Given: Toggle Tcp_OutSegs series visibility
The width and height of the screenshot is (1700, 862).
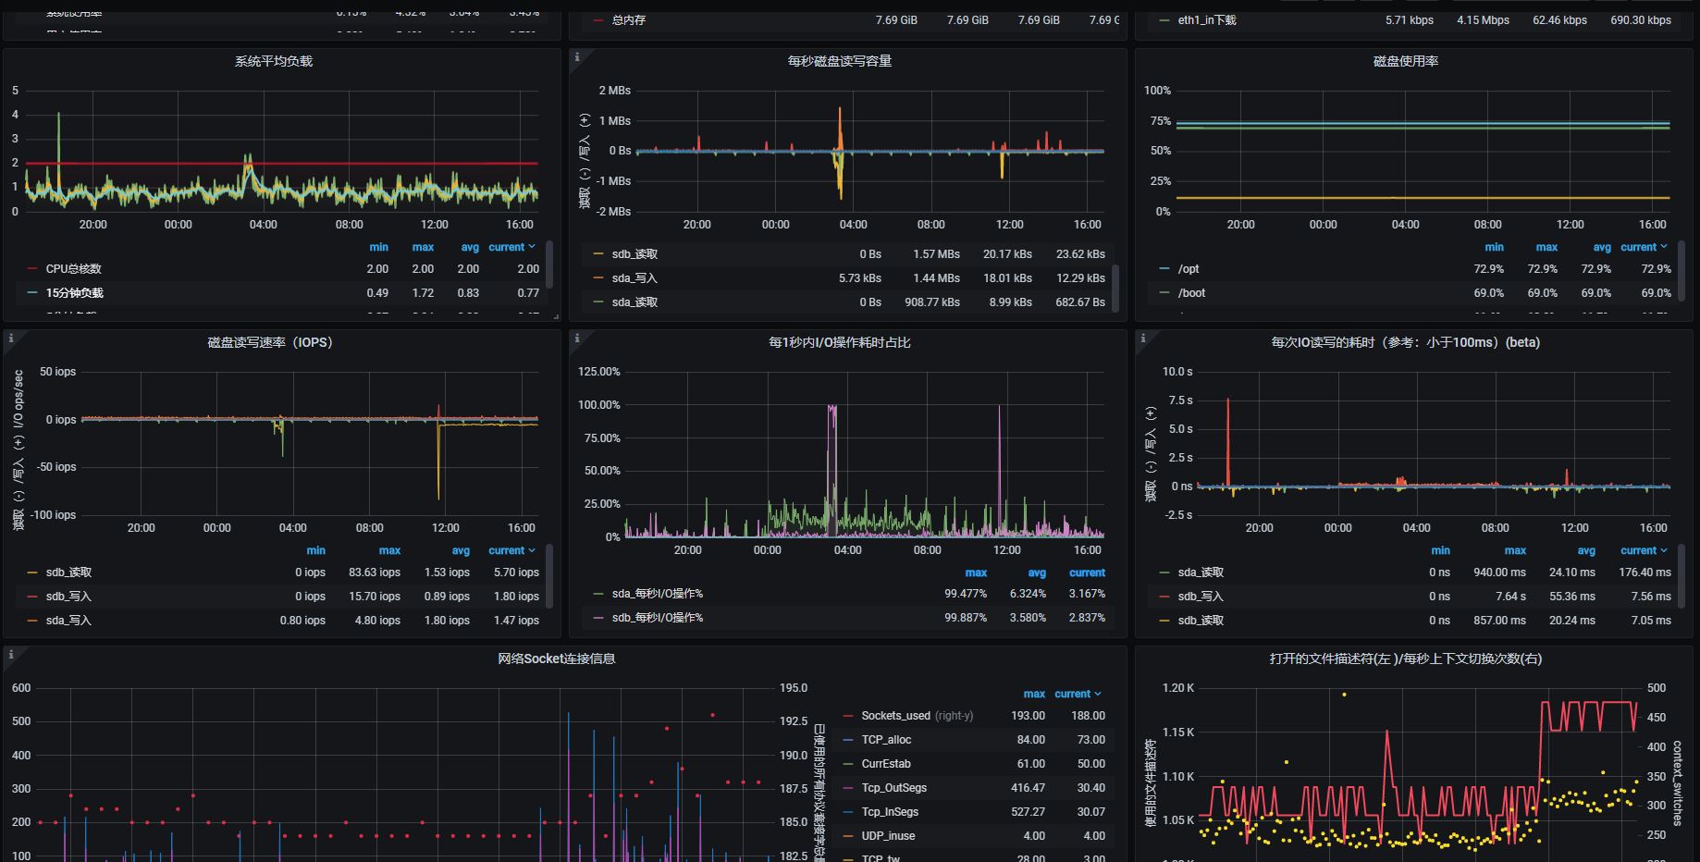Looking at the screenshot, I should (x=894, y=788).
